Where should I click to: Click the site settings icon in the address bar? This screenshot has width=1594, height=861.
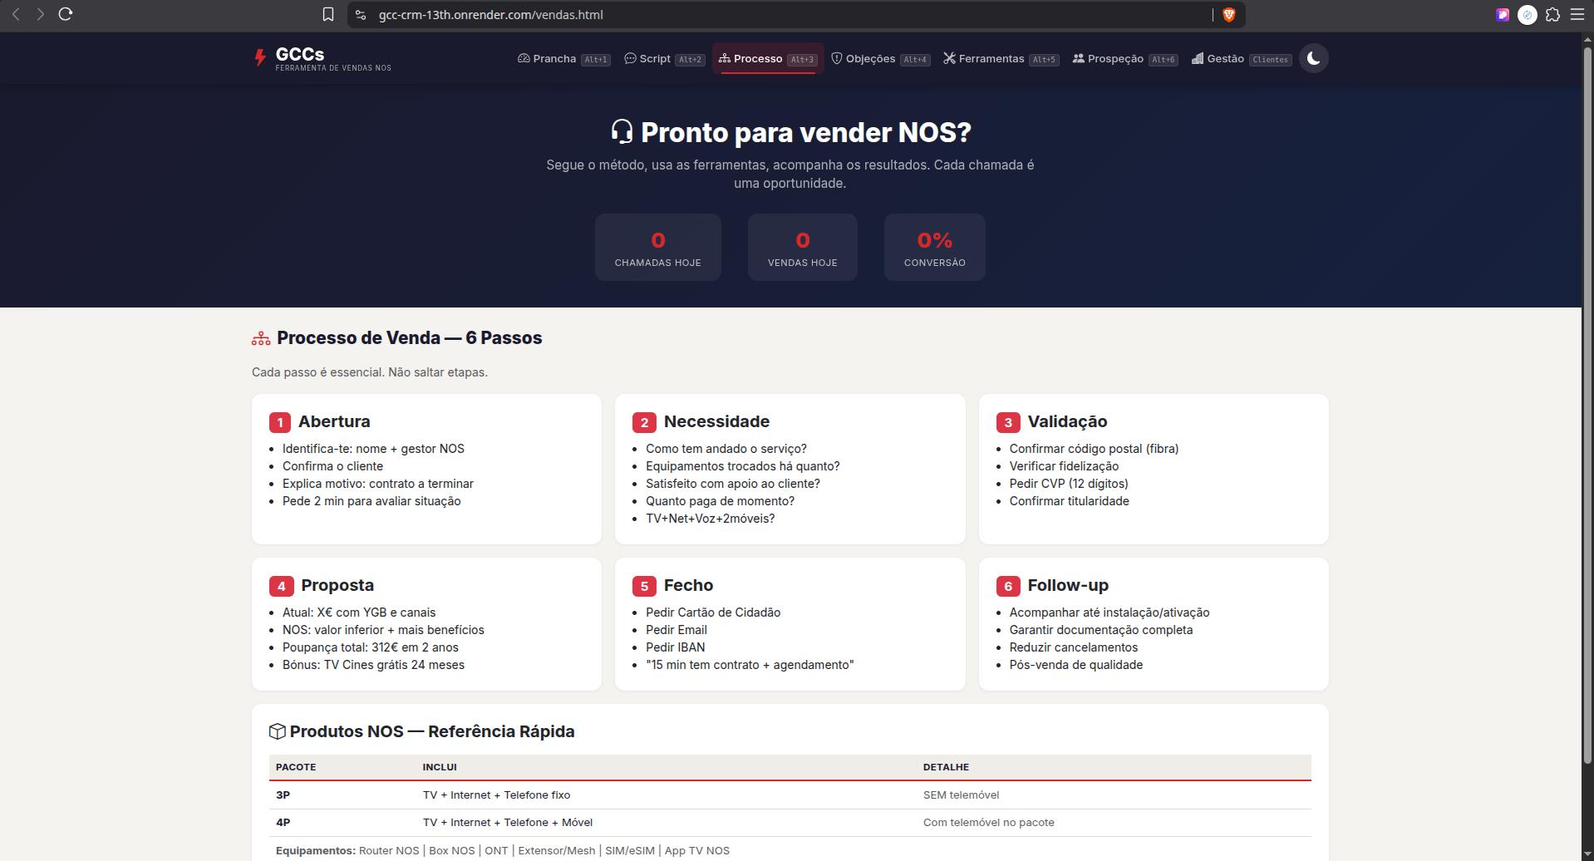361,14
